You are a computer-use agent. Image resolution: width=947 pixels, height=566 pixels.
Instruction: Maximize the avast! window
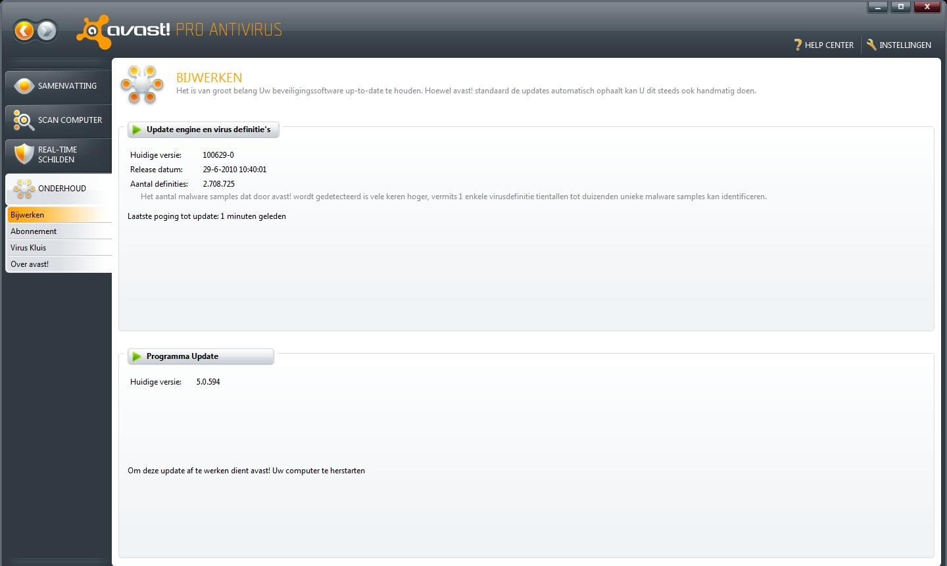tap(901, 7)
